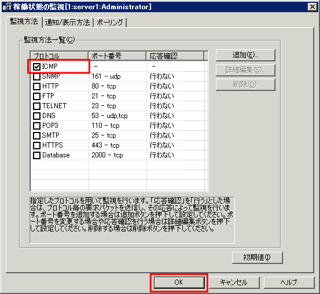Viewport: 320px width, 294px height.
Task: Enable the SNMP protocol checkbox
Action: (36, 76)
